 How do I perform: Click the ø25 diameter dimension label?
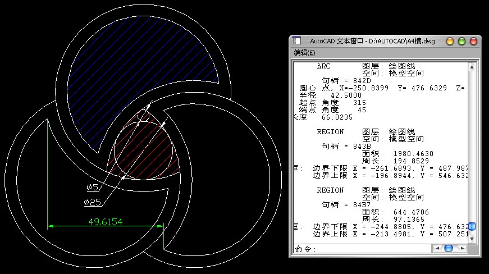[93, 202]
